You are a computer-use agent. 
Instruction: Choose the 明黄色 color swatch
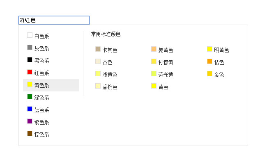point(218,50)
